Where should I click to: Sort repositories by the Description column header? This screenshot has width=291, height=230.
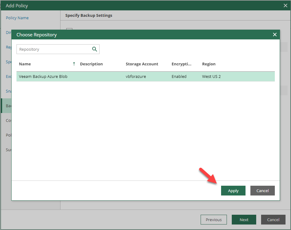click(91, 64)
